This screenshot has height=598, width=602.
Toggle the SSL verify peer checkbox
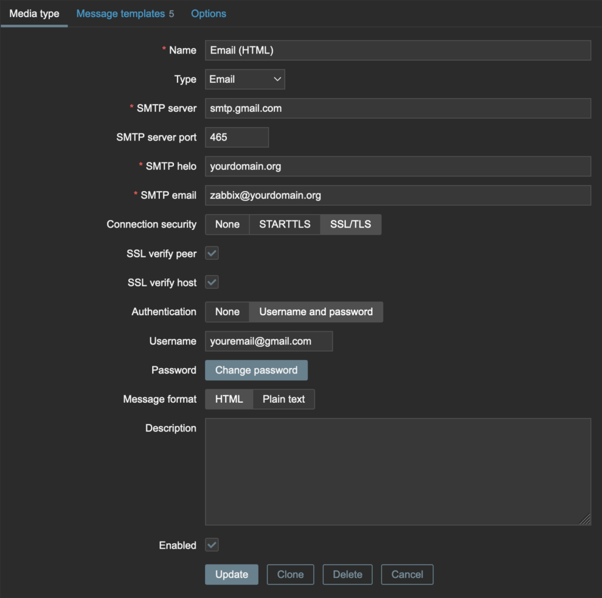[x=212, y=253]
